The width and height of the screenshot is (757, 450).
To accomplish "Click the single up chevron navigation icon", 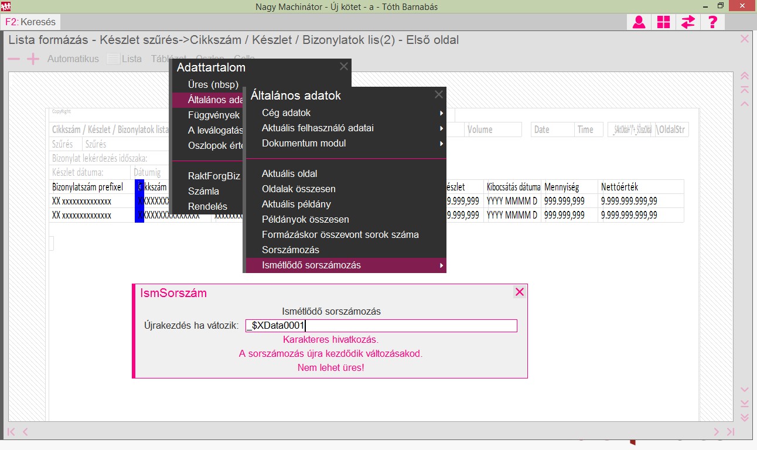I will (745, 104).
